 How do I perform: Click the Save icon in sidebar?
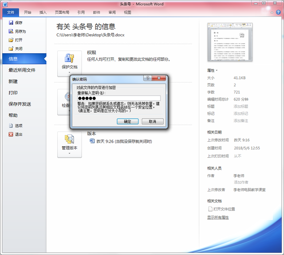[x=11, y=23]
